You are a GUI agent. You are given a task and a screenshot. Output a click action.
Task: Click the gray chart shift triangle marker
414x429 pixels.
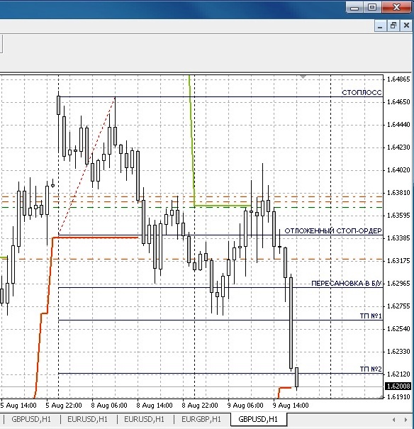tap(303, 77)
